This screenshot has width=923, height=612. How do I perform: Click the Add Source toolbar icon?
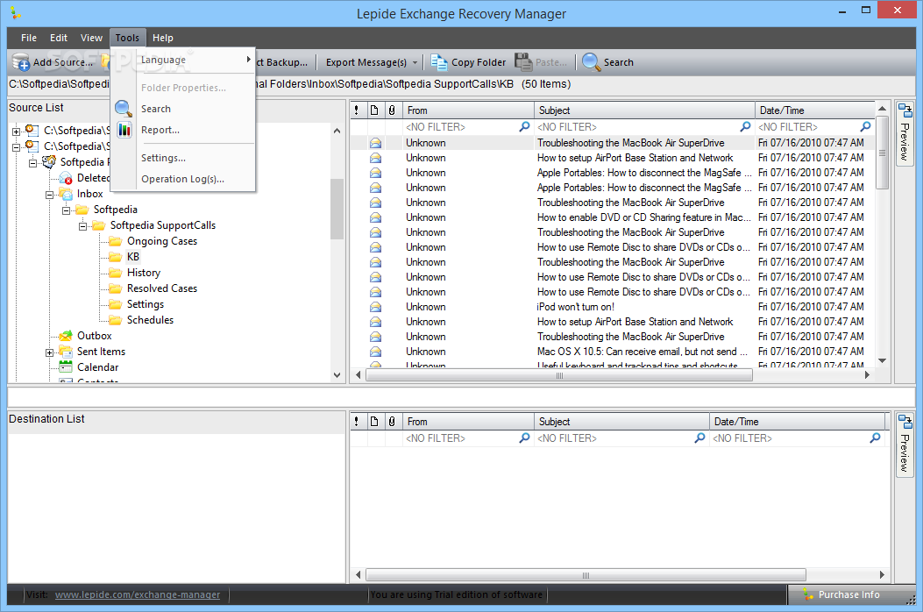(x=21, y=62)
